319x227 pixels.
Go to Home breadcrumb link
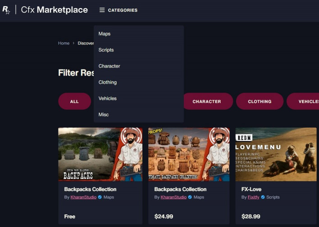(64, 43)
